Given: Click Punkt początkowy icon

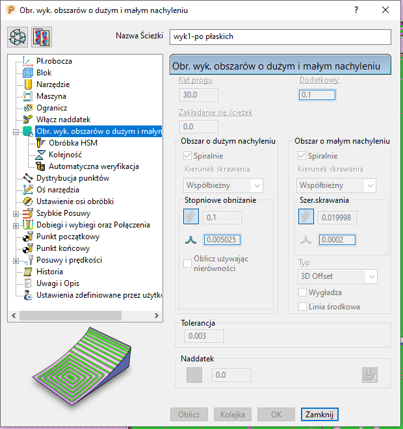Looking at the screenshot, I should [28, 237].
